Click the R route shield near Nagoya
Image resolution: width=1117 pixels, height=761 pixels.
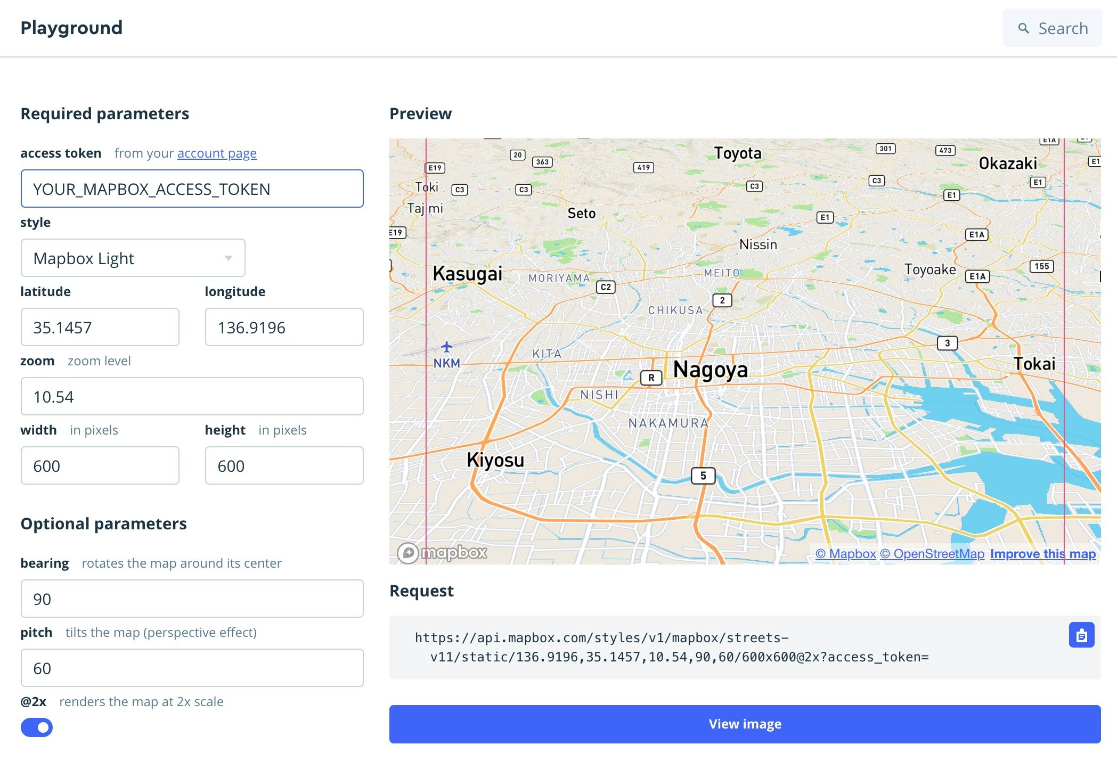pos(651,378)
